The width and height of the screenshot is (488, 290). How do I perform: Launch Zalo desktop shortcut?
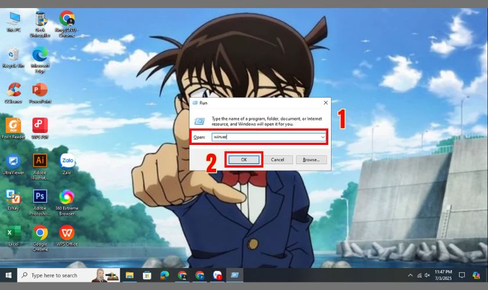67,164
